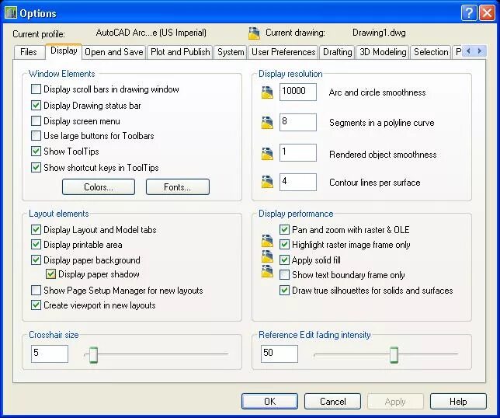Image resolution: width=500 pixels, height=418 pixels.
Task: Uncheck Show ToolTips
Action: pos(36,152)
